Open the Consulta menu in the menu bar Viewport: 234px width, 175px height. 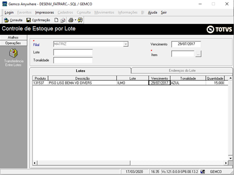(84, 12)
